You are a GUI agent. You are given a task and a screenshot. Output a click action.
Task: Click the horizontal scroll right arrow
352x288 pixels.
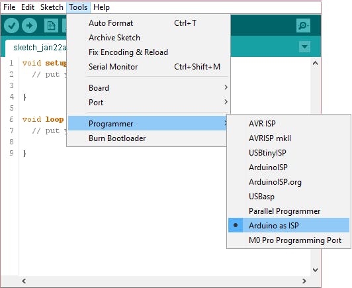pyautogui.click(x=304, y=281)
